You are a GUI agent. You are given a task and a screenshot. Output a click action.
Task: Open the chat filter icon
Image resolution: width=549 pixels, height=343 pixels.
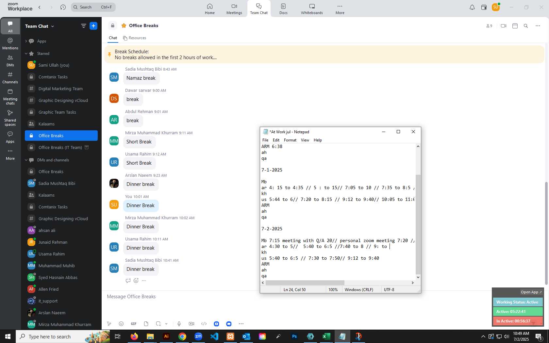pyautogui.click(x=84, y=26)
